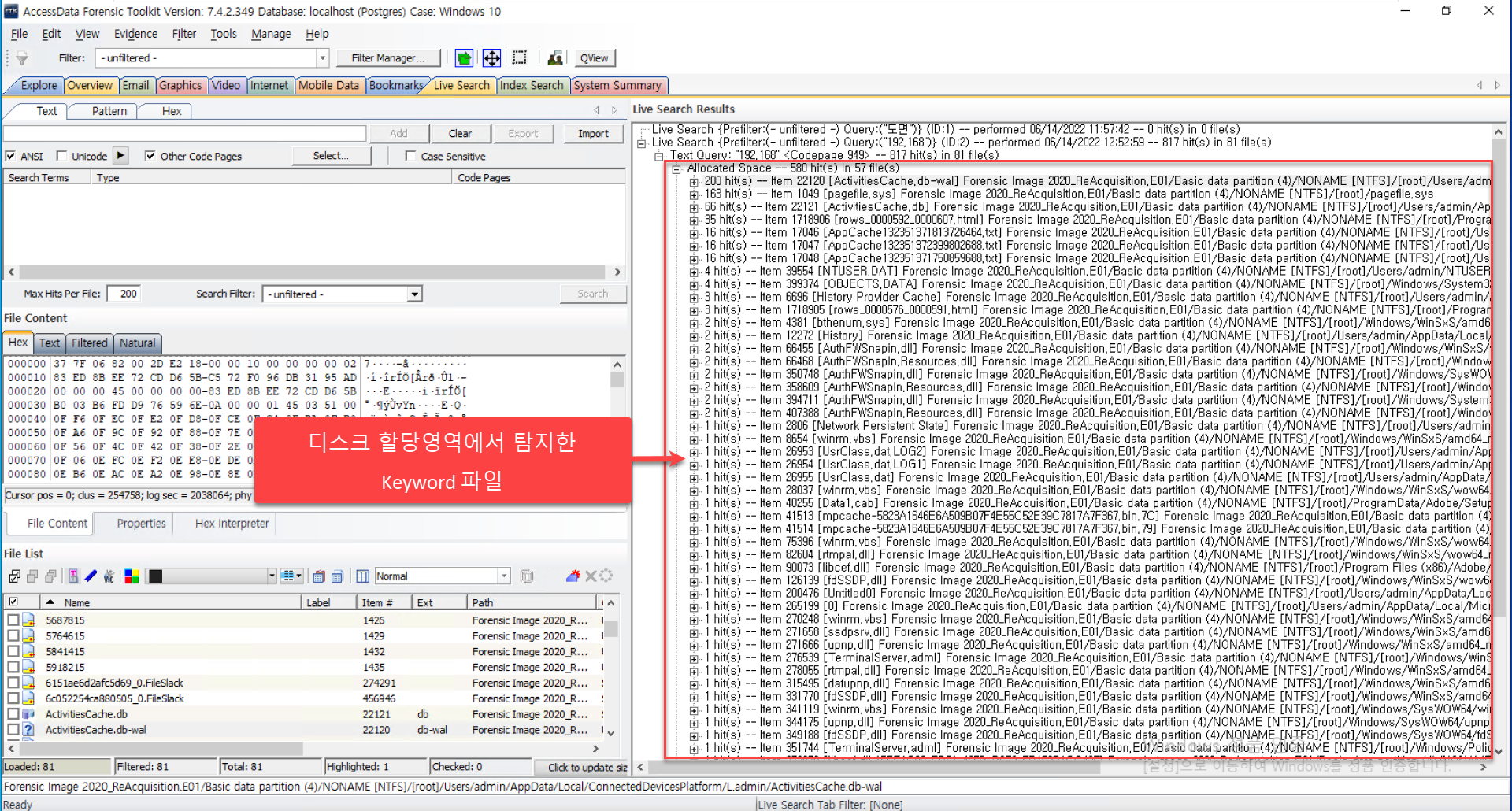Enable the Unicode checkbox
Viewport: 1512px width, 811px height.
coord(61,156)
